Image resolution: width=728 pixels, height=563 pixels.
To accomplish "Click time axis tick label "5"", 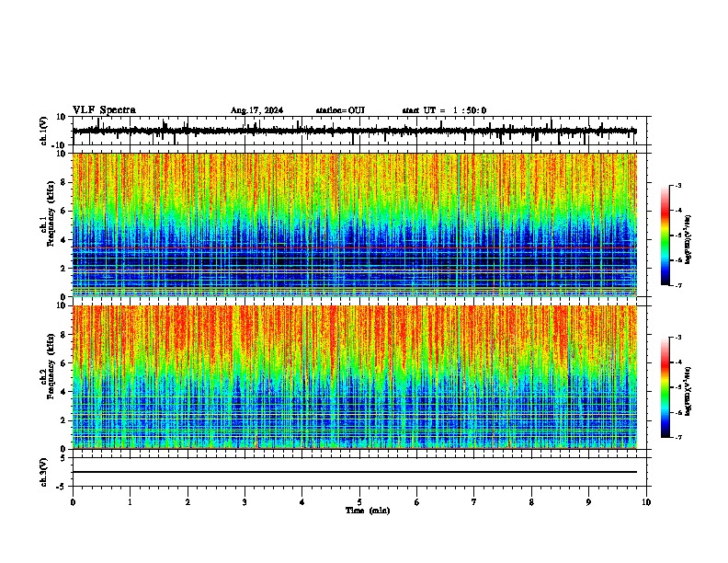I will [x=359, y=502].
